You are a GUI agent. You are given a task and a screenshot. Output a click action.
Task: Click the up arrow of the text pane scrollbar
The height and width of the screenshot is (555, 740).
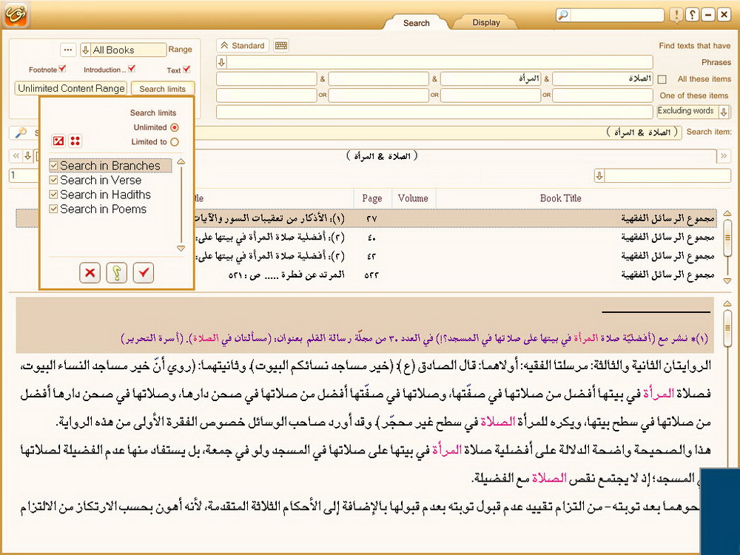pyautogui.click(x=727, y=303)
